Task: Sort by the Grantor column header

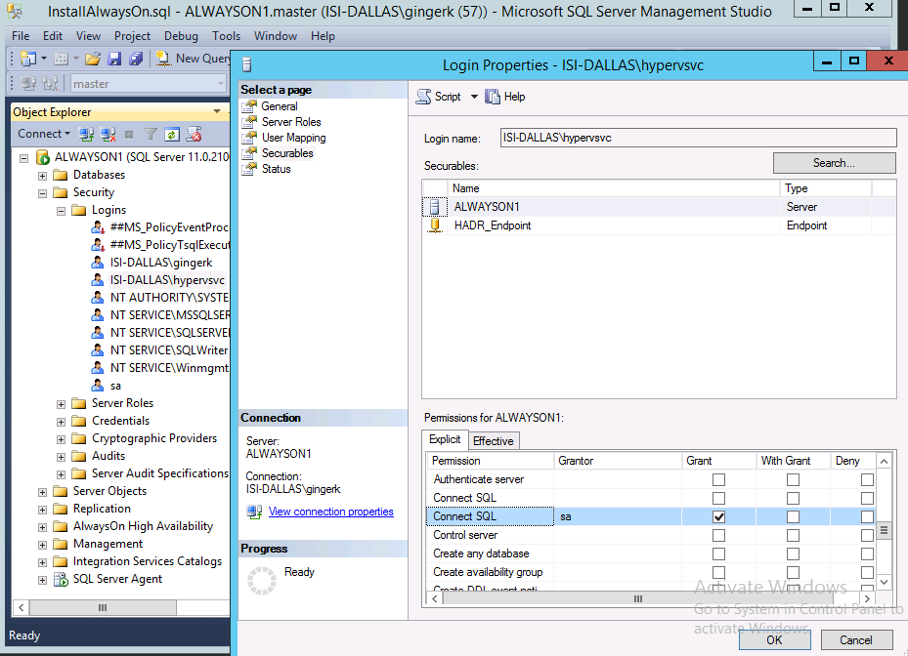Action: 618,461
